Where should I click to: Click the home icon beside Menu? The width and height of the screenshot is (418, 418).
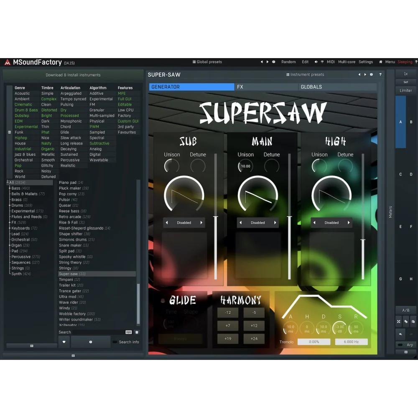(381, 62)
